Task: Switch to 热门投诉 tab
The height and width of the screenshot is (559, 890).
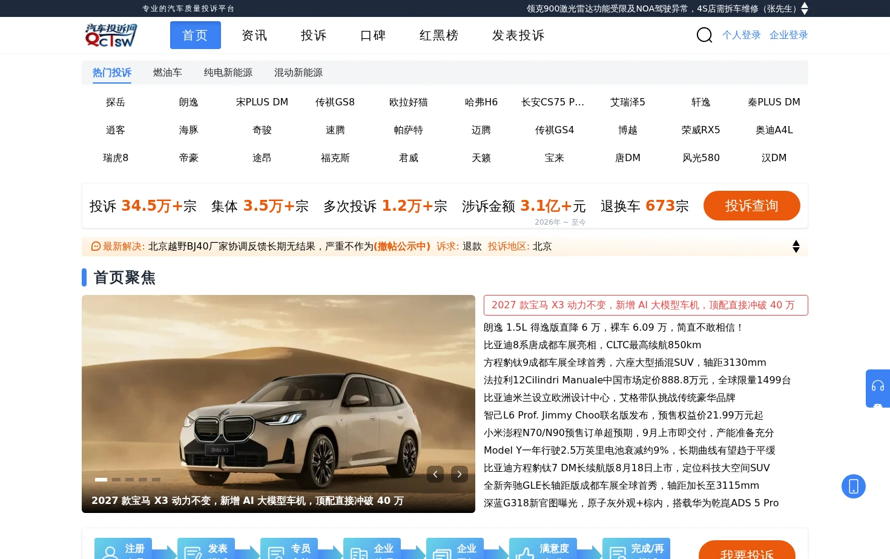Action: click(112, 73)
